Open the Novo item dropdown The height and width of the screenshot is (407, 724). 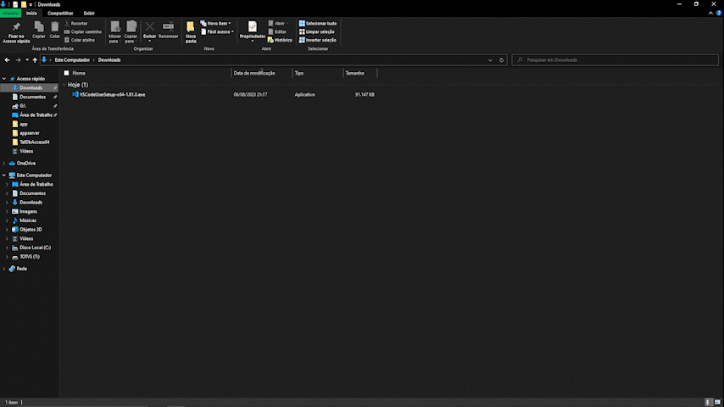click(215, 23)
